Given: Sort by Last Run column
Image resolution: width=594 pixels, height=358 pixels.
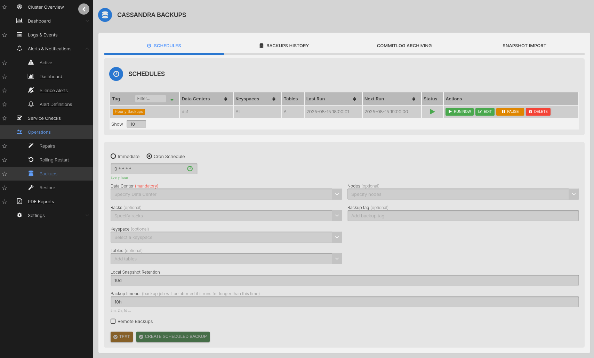Looking at the screenshot, I should [354, 99].
